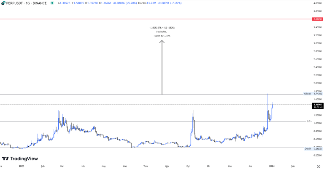
Task: Click the Düşük low price label
Action: click(x=308, y=148)
